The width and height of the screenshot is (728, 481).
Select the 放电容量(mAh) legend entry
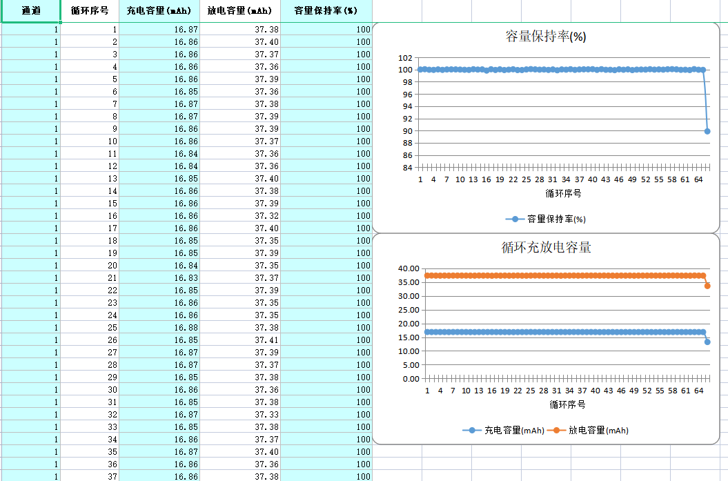[x=588, y=431]
